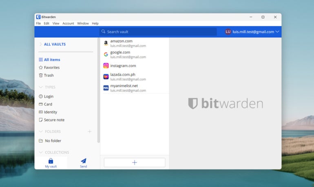This screenshot has height=187, width=314.
Task: Open the Account menu
Action: (x=68, y=24)
